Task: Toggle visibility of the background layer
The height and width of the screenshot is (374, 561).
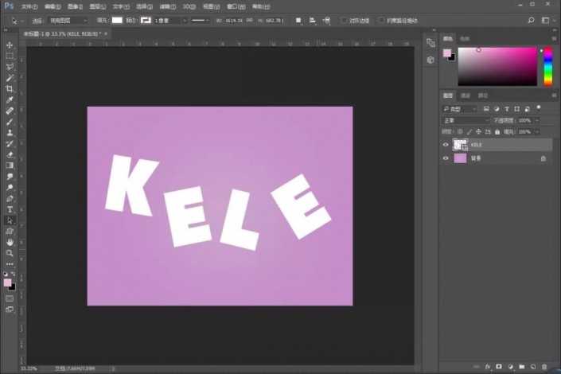Action: pos(446,158)
